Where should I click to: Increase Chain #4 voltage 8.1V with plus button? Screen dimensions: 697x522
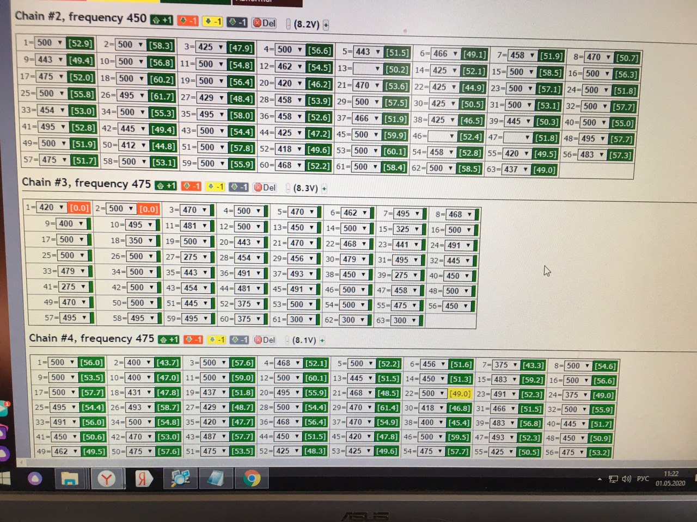click(322, 340)
